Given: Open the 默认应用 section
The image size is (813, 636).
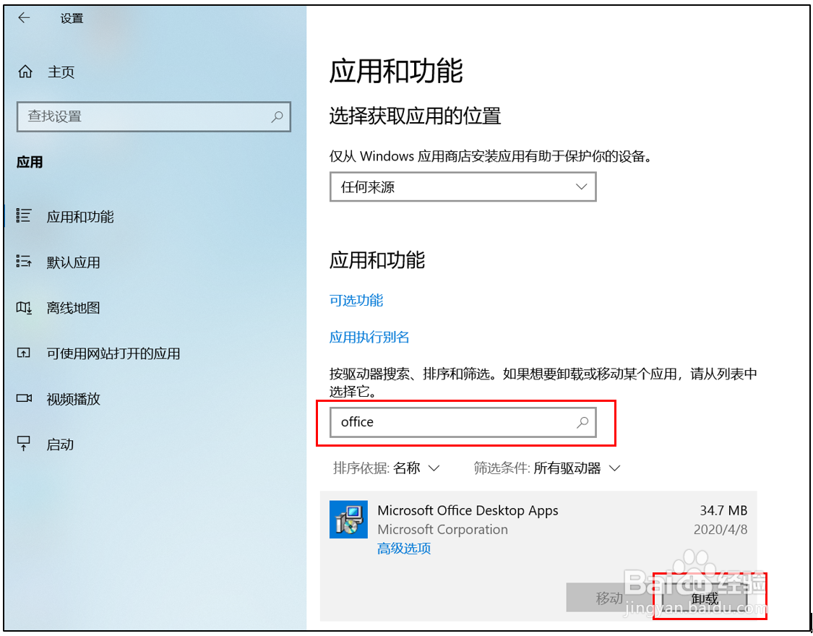Looking at the screenshot, I should (x=73, y=262).
